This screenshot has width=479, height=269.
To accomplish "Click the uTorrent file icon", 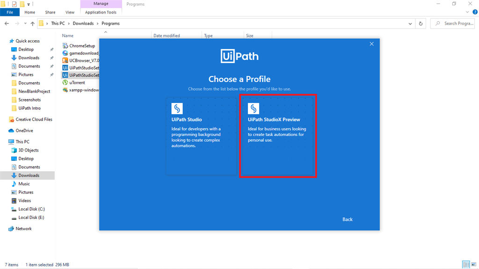I will (65, 82).
